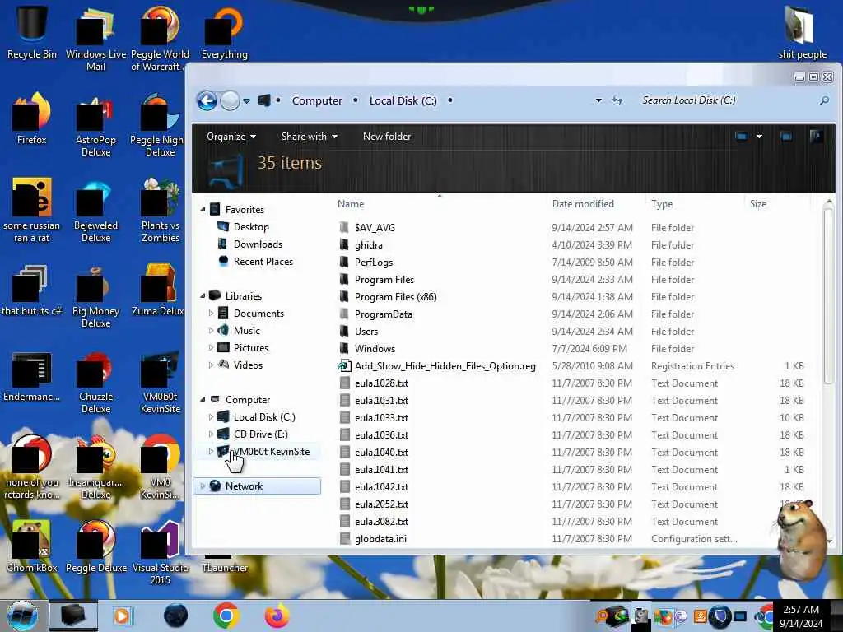Click Local Disk (C:) address breadcrumb

click(x=403, y=100)
